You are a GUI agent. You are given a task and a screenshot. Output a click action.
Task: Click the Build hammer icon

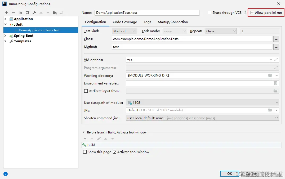pyautogui.click(x=84, y=145)
